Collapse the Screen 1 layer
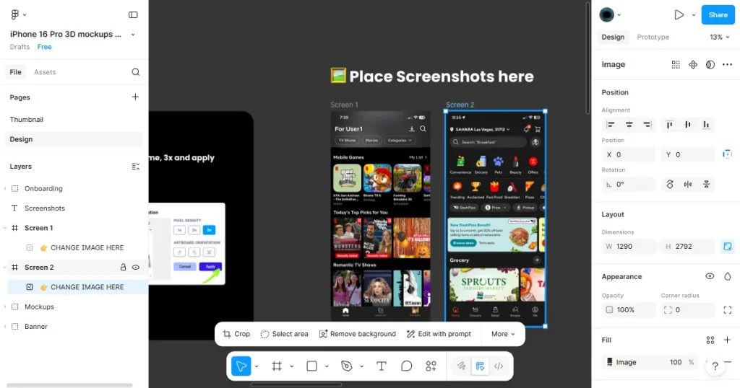 [5, 228]
